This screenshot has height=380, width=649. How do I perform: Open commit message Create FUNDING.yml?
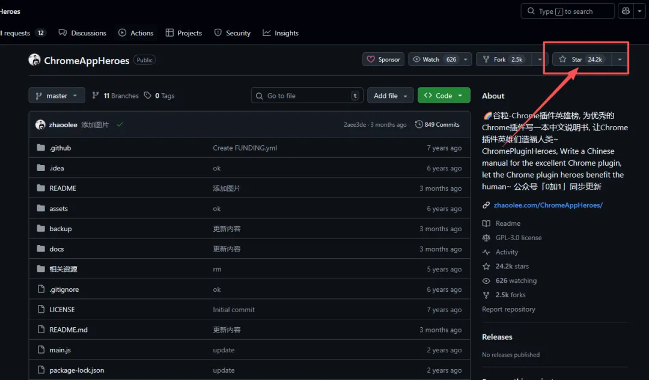pyautogui.click(x=245, y=148)
